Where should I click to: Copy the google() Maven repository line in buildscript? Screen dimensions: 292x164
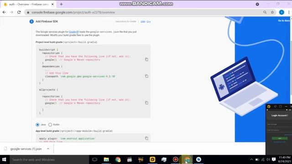pyautogui.click(x=146, y=60)
